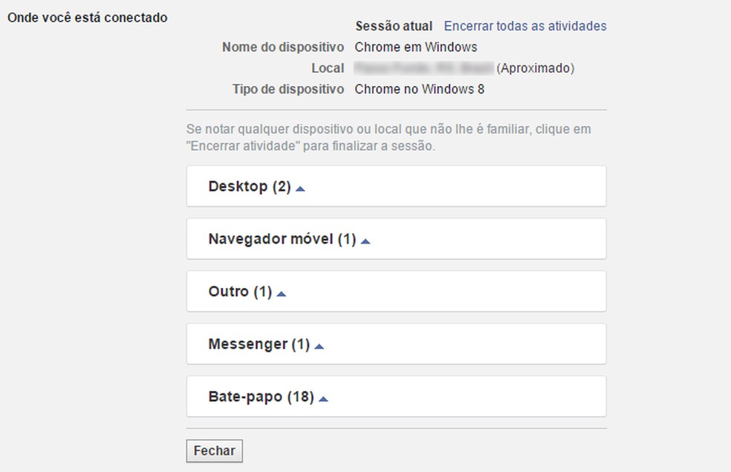Click the Onde você está conectado heading
Image resolution: width=731 pixels, height=472 pixels.
click(87, 17)
